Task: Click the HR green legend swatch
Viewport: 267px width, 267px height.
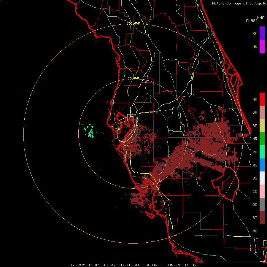Action: [x=262, y=139]
